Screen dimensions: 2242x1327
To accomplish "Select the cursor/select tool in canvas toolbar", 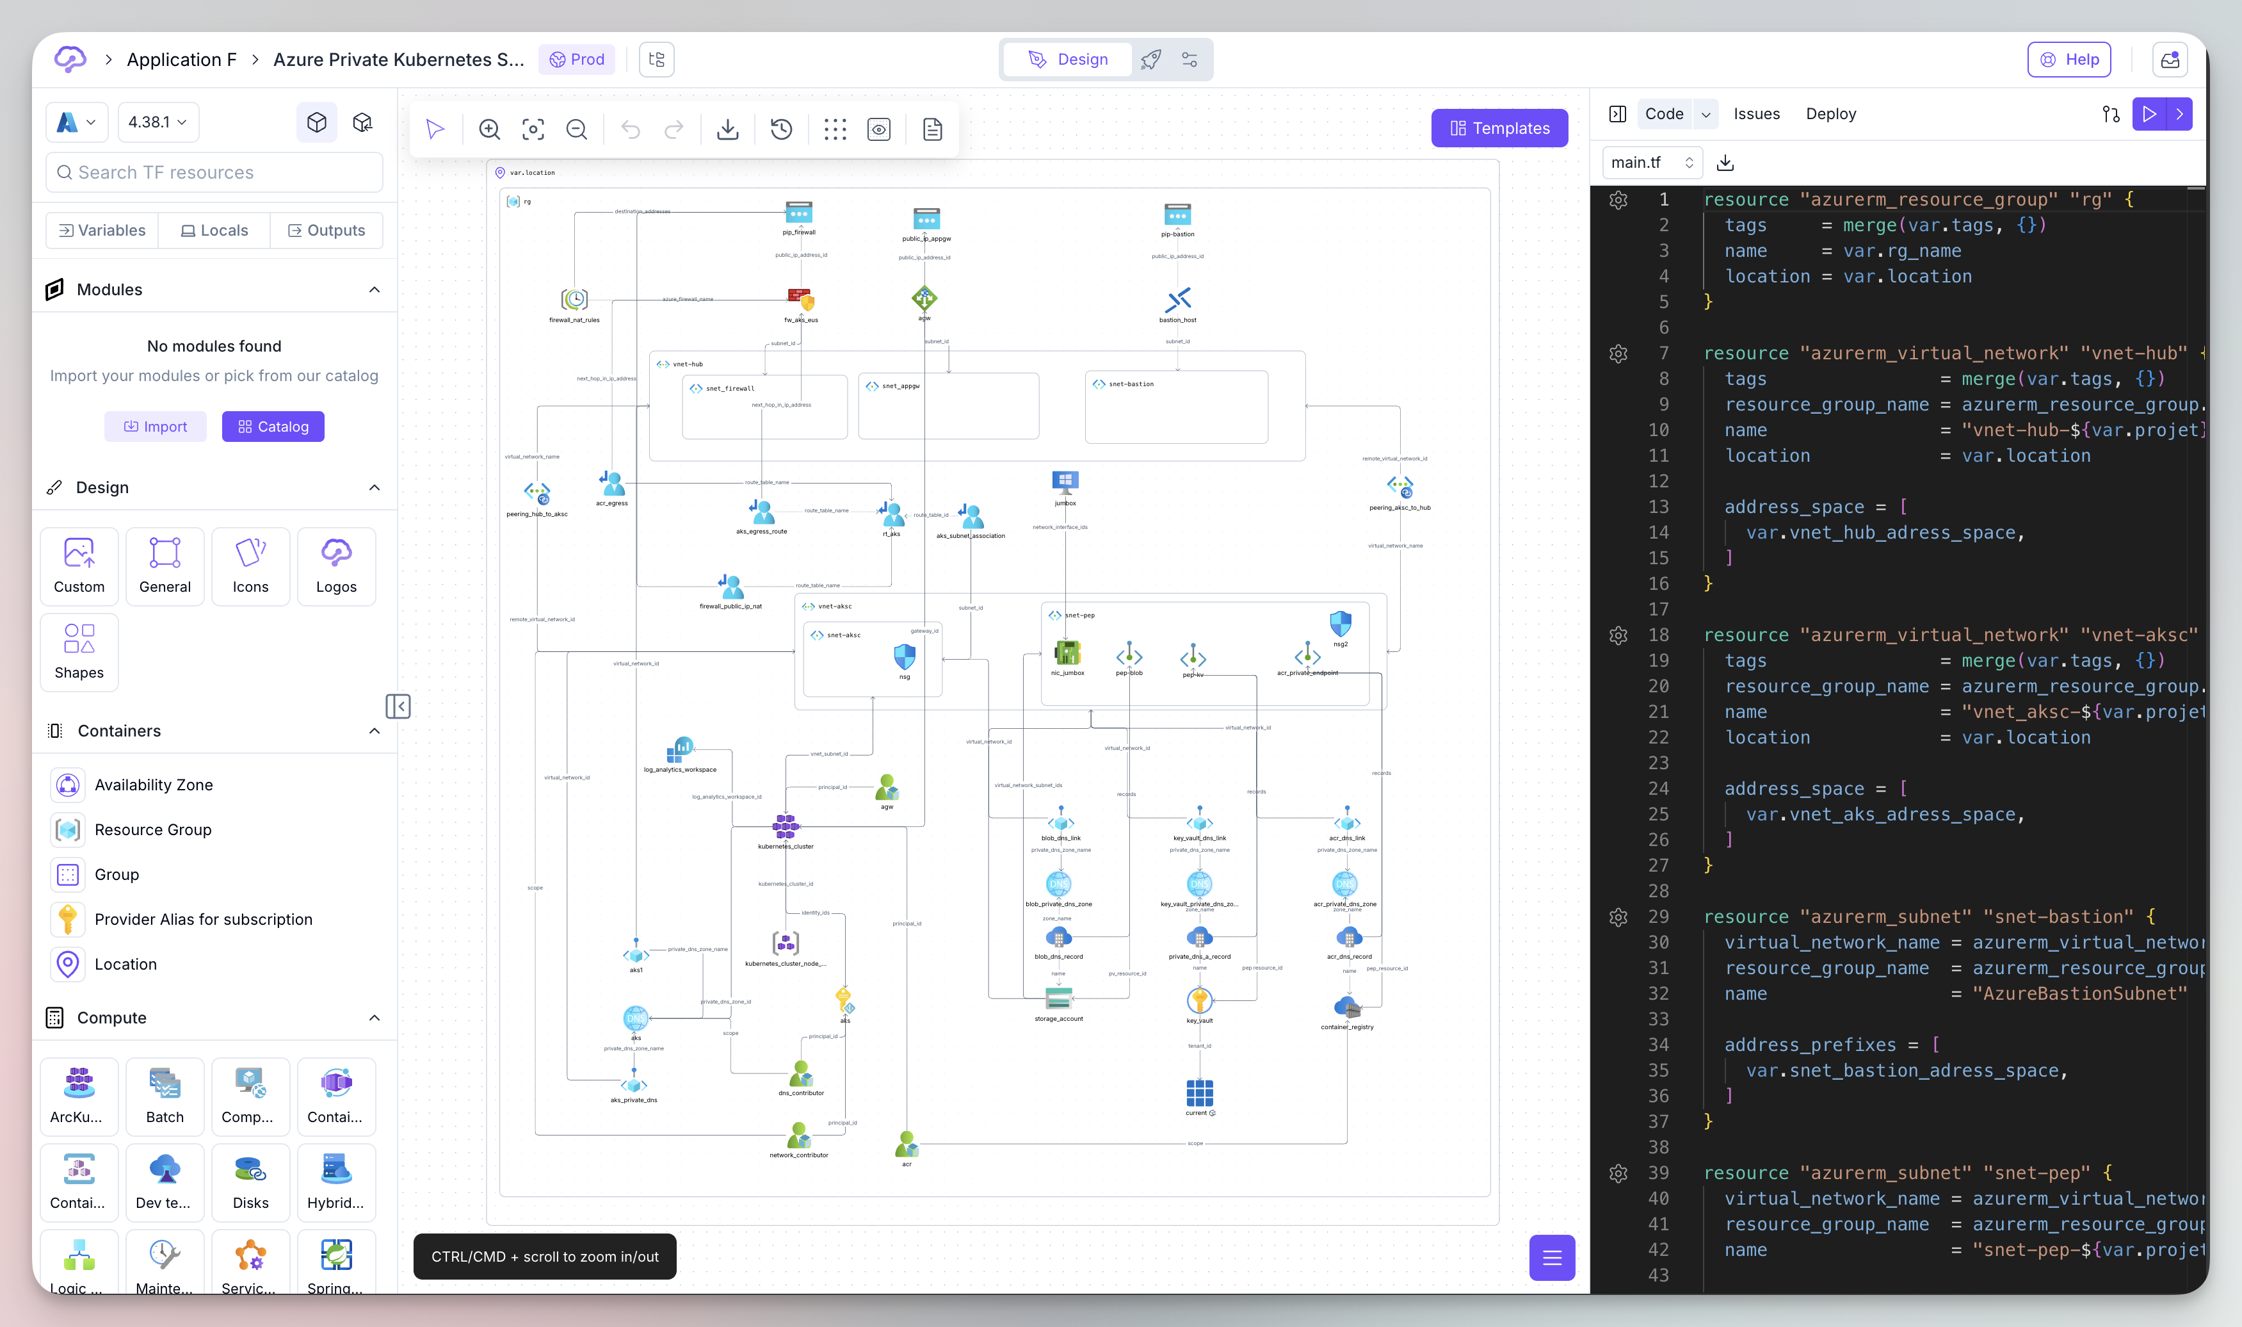I will click(x=435, y=129).
